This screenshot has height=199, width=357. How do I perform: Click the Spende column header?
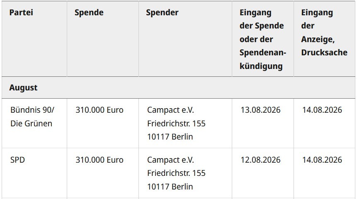89,12
